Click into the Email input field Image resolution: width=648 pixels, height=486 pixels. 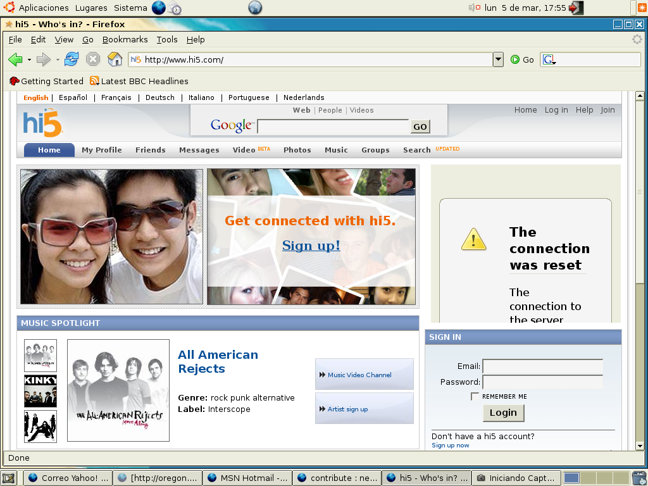coord(542,366)
